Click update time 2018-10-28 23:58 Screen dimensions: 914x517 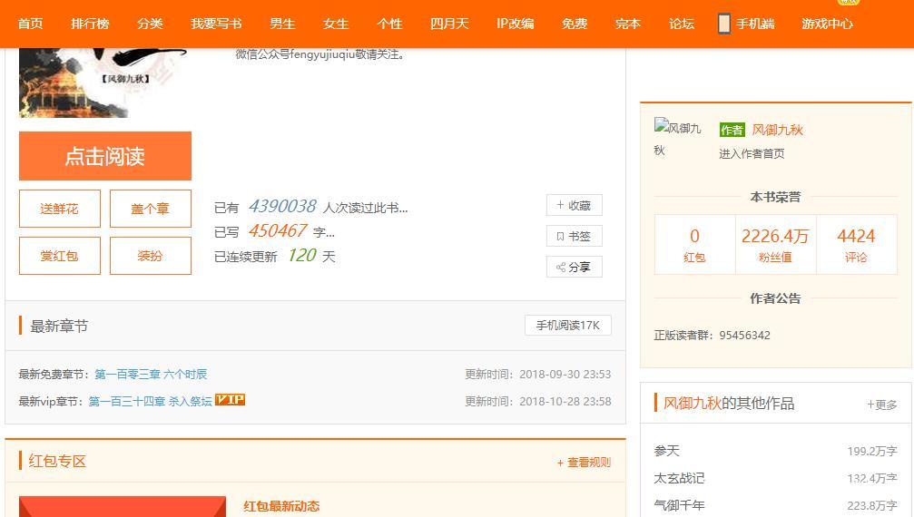565,401
